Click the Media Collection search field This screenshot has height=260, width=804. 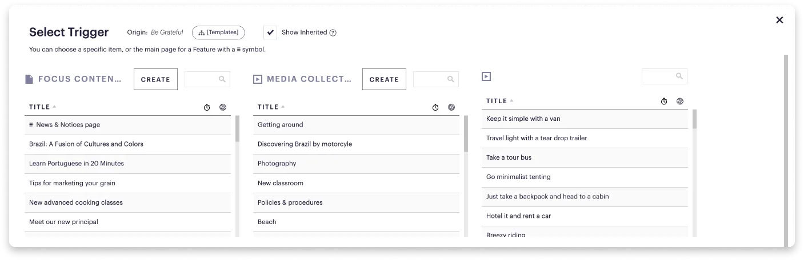click(435, 79)
